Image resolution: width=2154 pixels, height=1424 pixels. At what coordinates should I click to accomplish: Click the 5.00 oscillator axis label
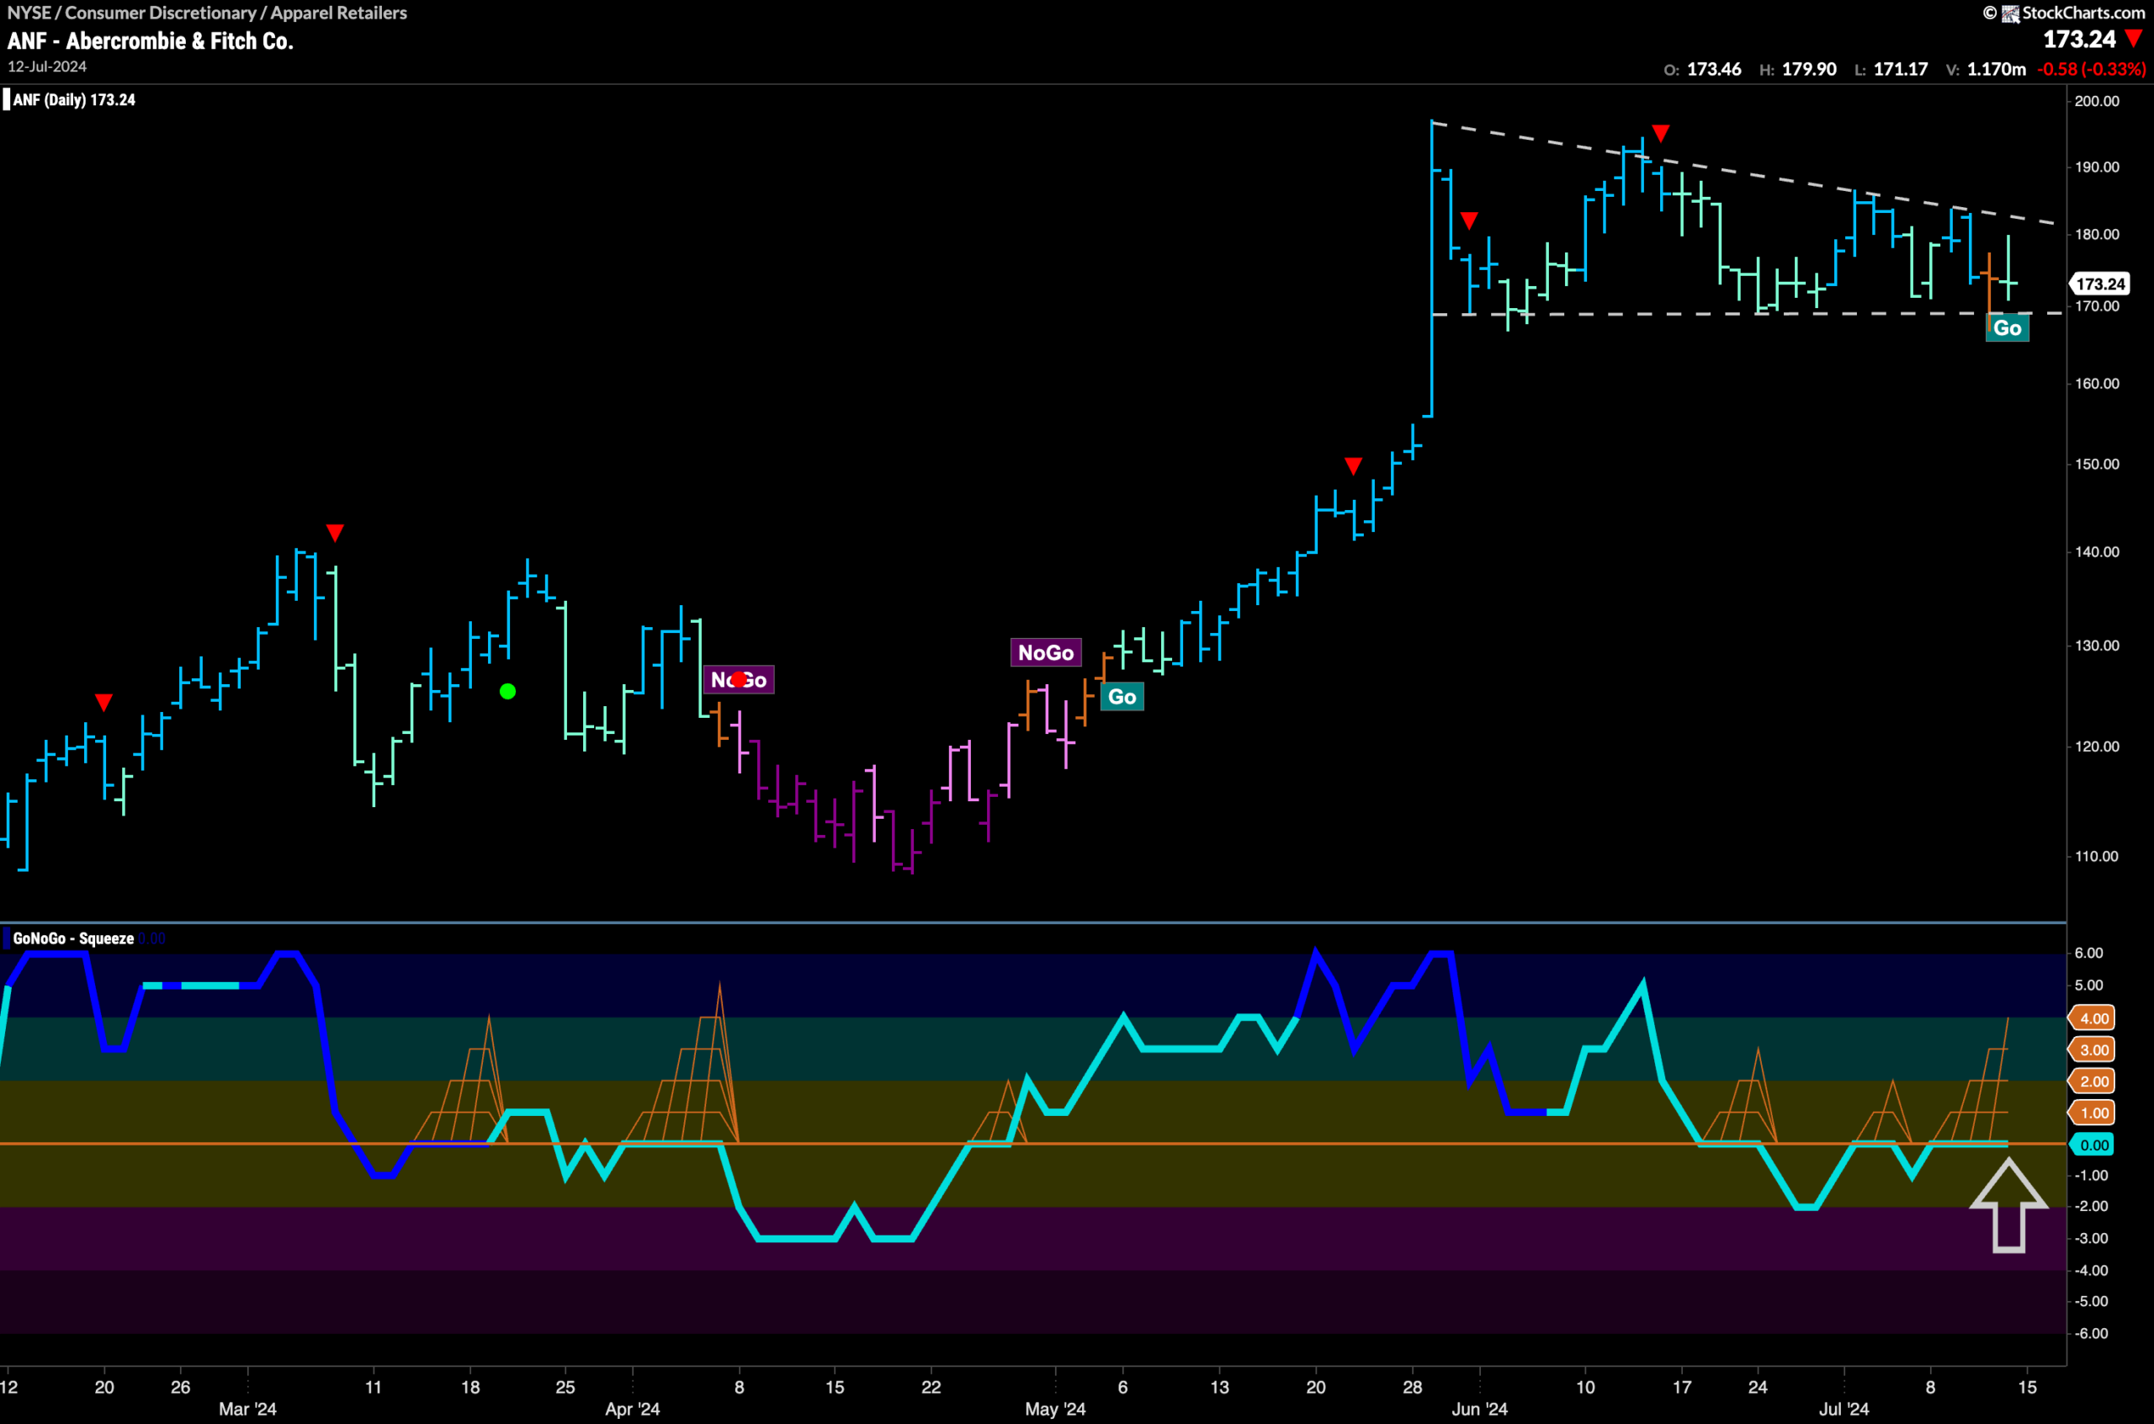tap(2089, 986)
